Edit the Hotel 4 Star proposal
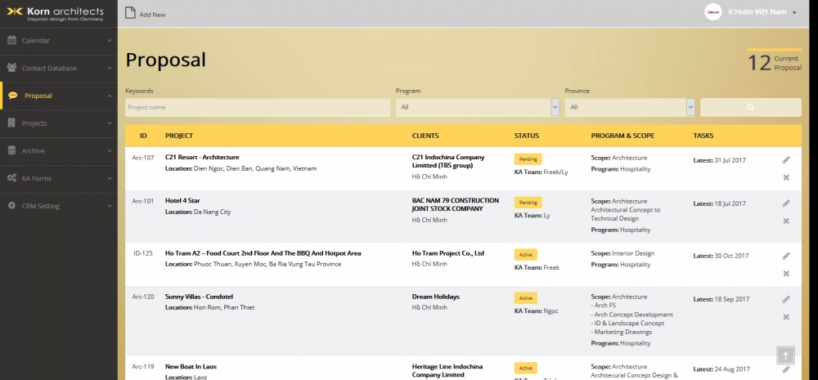Screen dimensions: 818x380 (x=785, y=203)
